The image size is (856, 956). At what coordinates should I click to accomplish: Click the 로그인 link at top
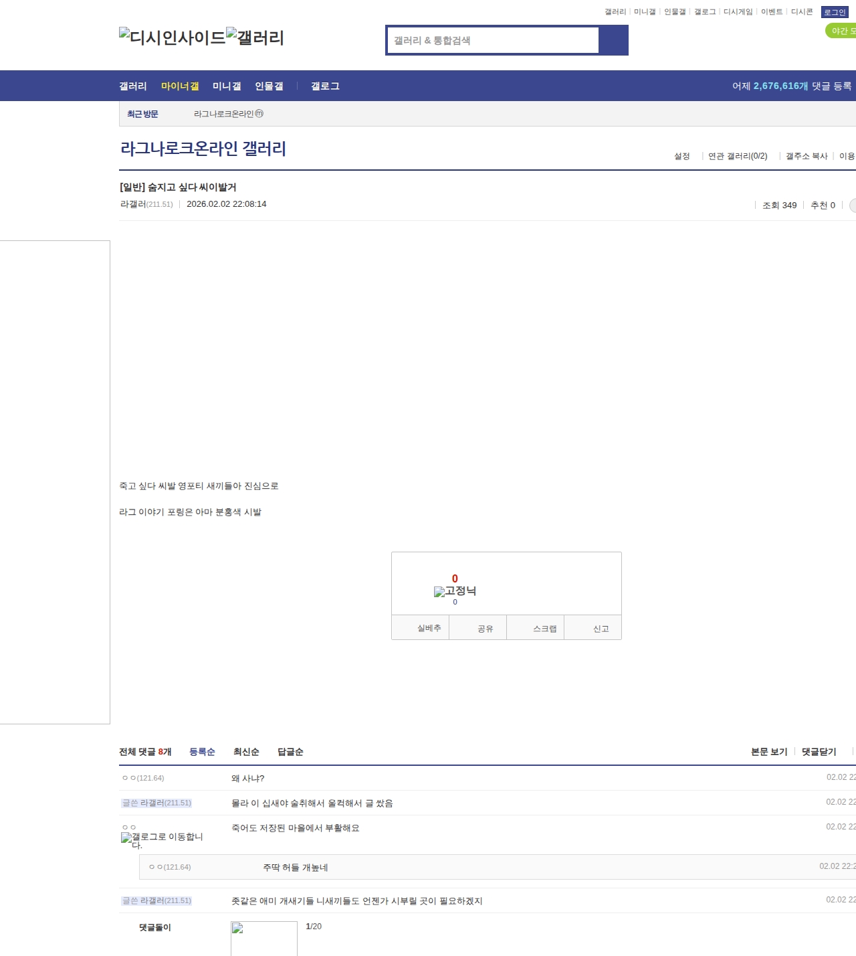(835, 12)
